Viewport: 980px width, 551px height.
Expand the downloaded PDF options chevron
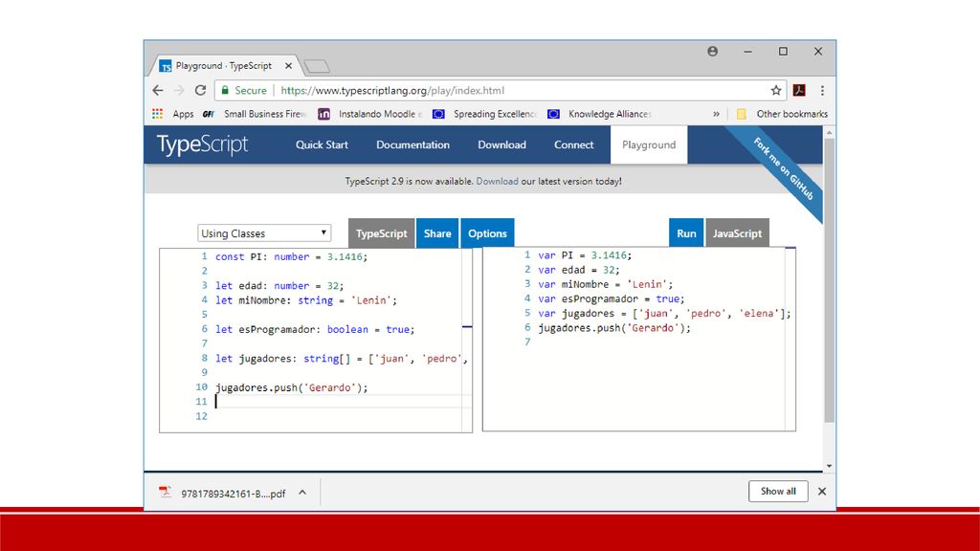point(302,493)
